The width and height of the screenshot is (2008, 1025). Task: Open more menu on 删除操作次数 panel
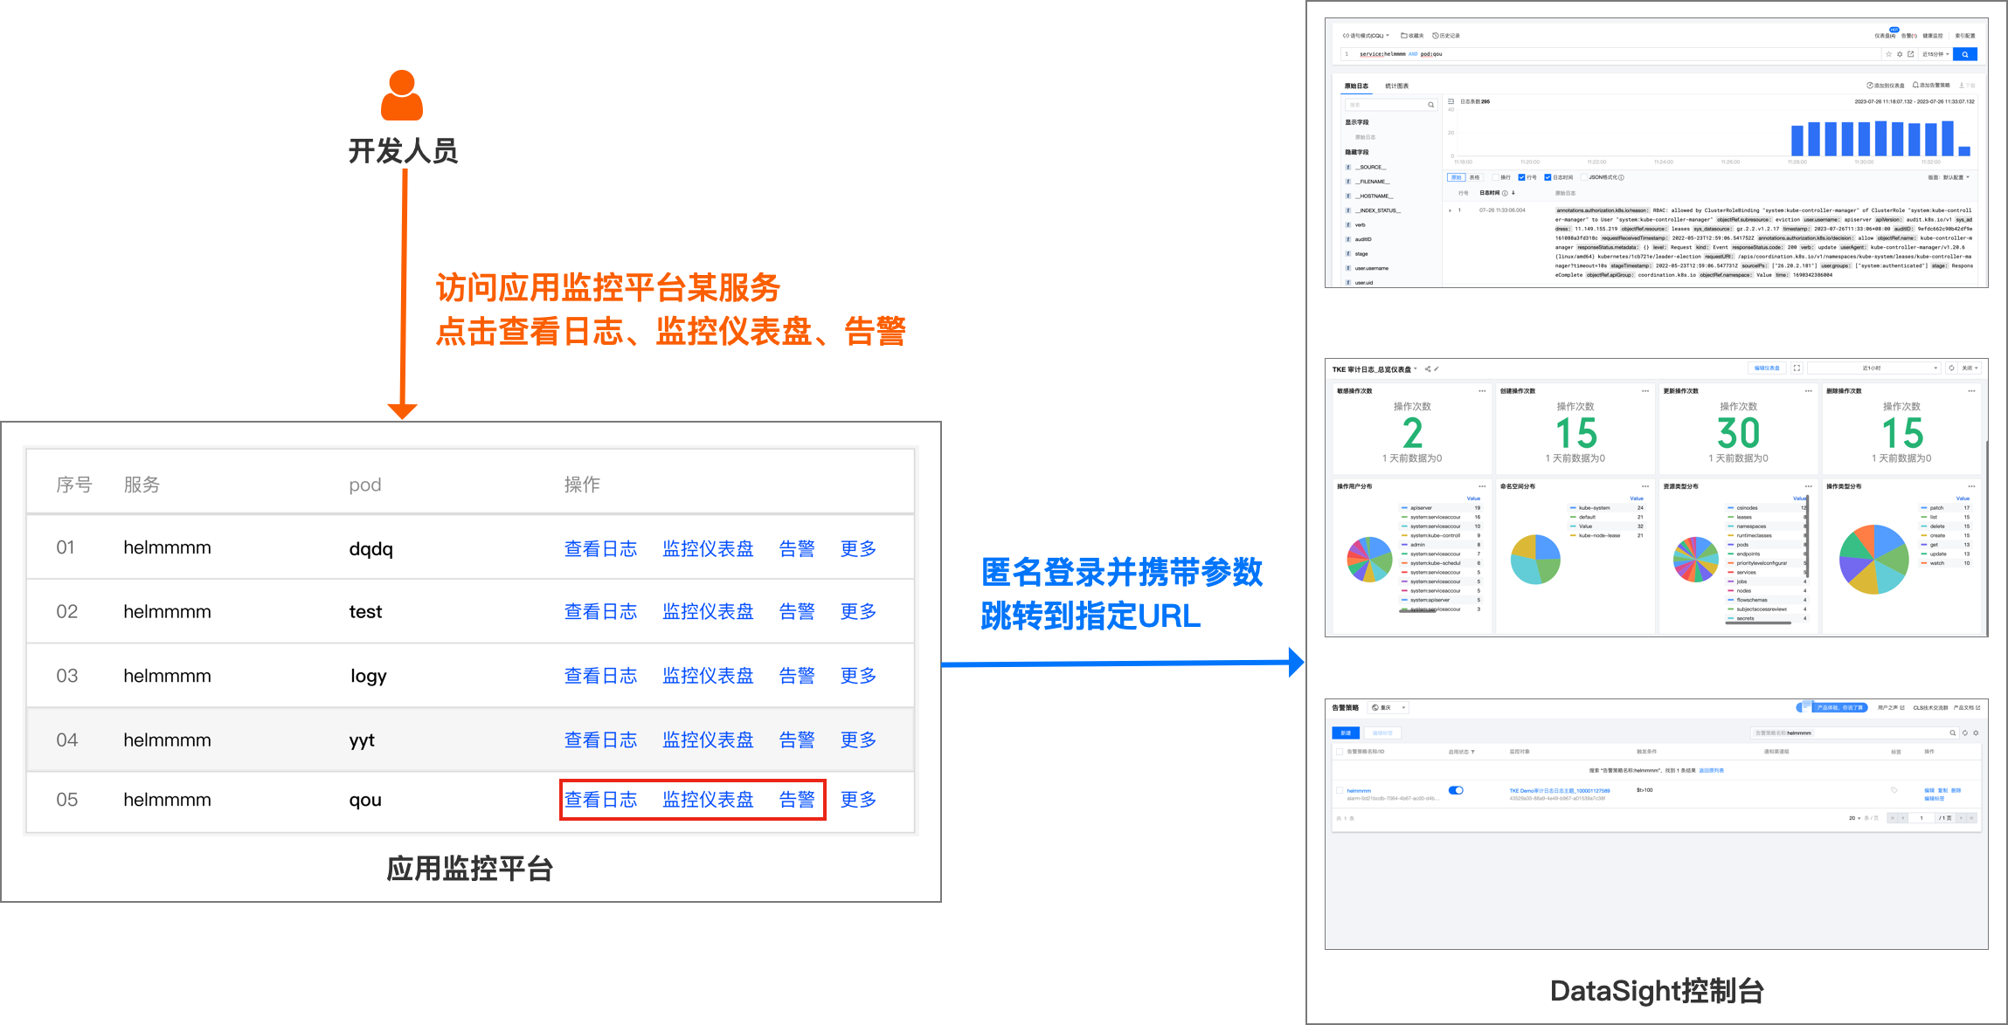(1971, 391)
